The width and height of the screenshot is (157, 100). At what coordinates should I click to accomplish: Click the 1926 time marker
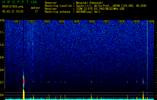point(92,21)
